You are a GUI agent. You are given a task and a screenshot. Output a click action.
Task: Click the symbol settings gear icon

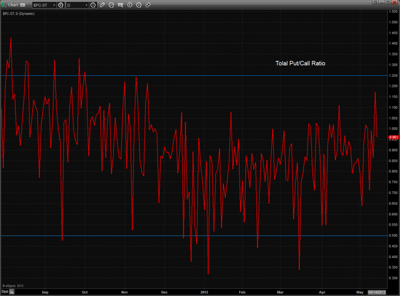tap(60, 5)
